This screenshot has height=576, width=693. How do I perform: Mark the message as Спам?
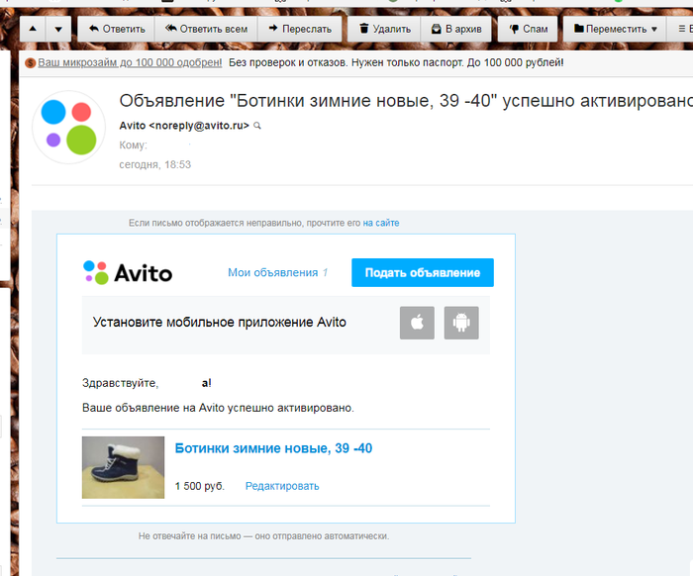[x=528, y=29]
